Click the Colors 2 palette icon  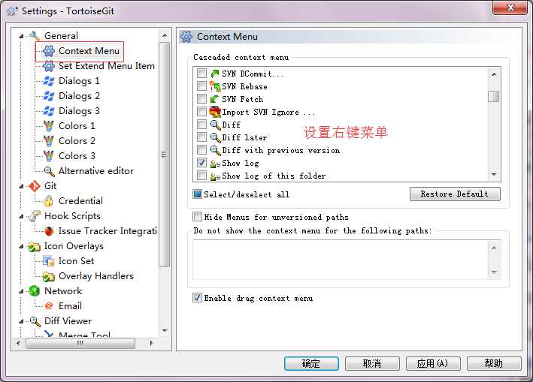tap(49, 141)
